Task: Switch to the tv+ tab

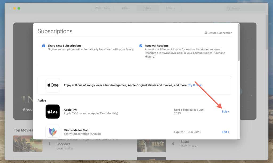Action: coord(126,8)
